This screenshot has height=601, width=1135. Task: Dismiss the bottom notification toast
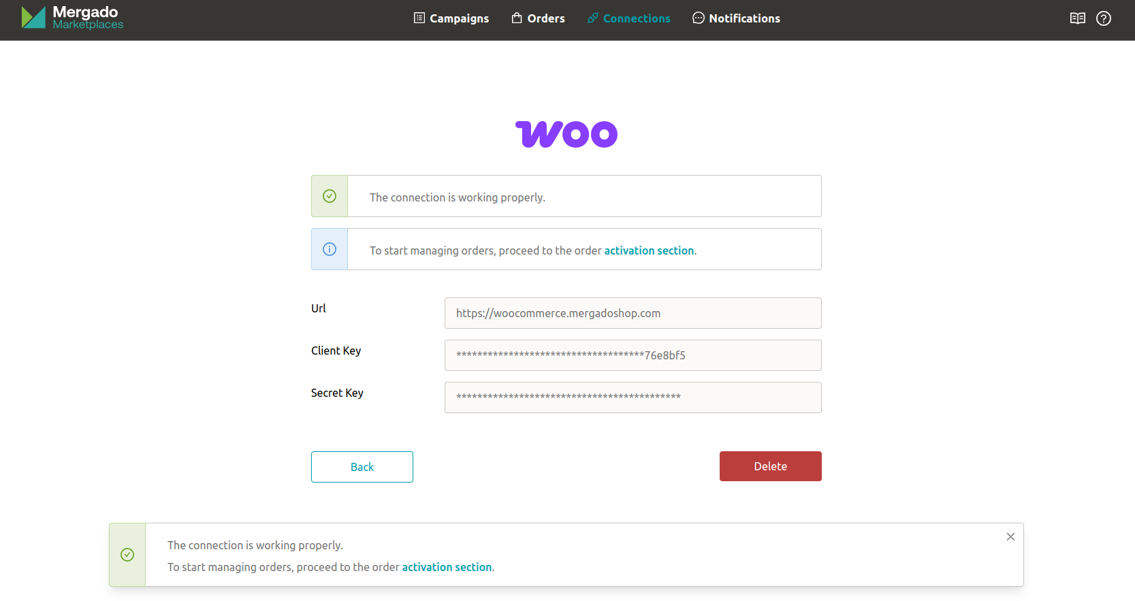(1010, 537)
